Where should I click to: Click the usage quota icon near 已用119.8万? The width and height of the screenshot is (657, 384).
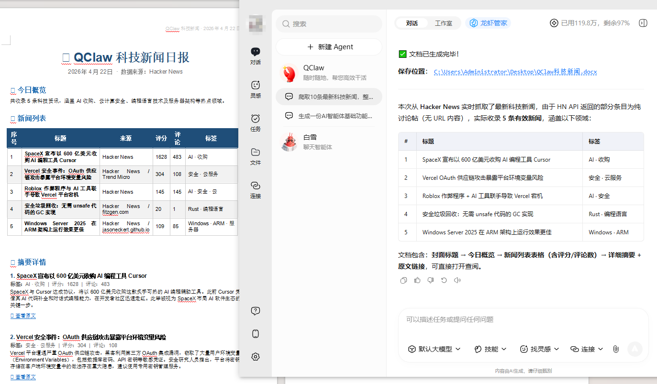[x=554, y=23]
